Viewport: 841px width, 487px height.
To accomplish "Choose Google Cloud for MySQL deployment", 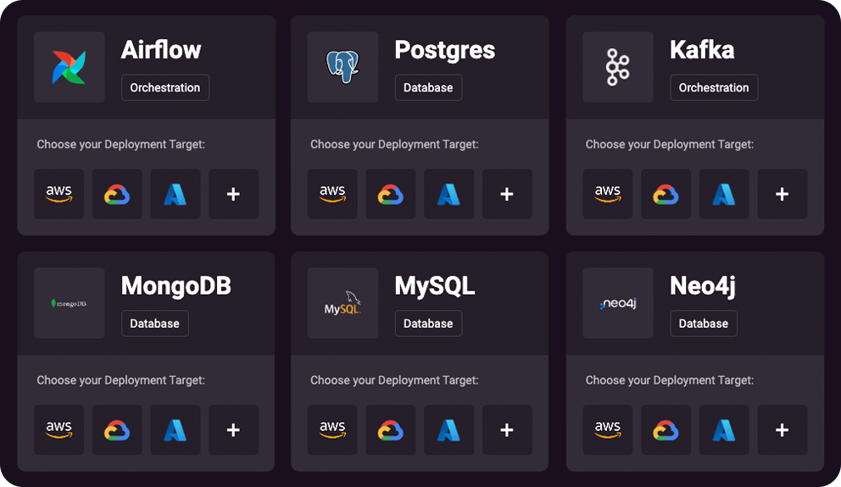I will click(391, 429).
